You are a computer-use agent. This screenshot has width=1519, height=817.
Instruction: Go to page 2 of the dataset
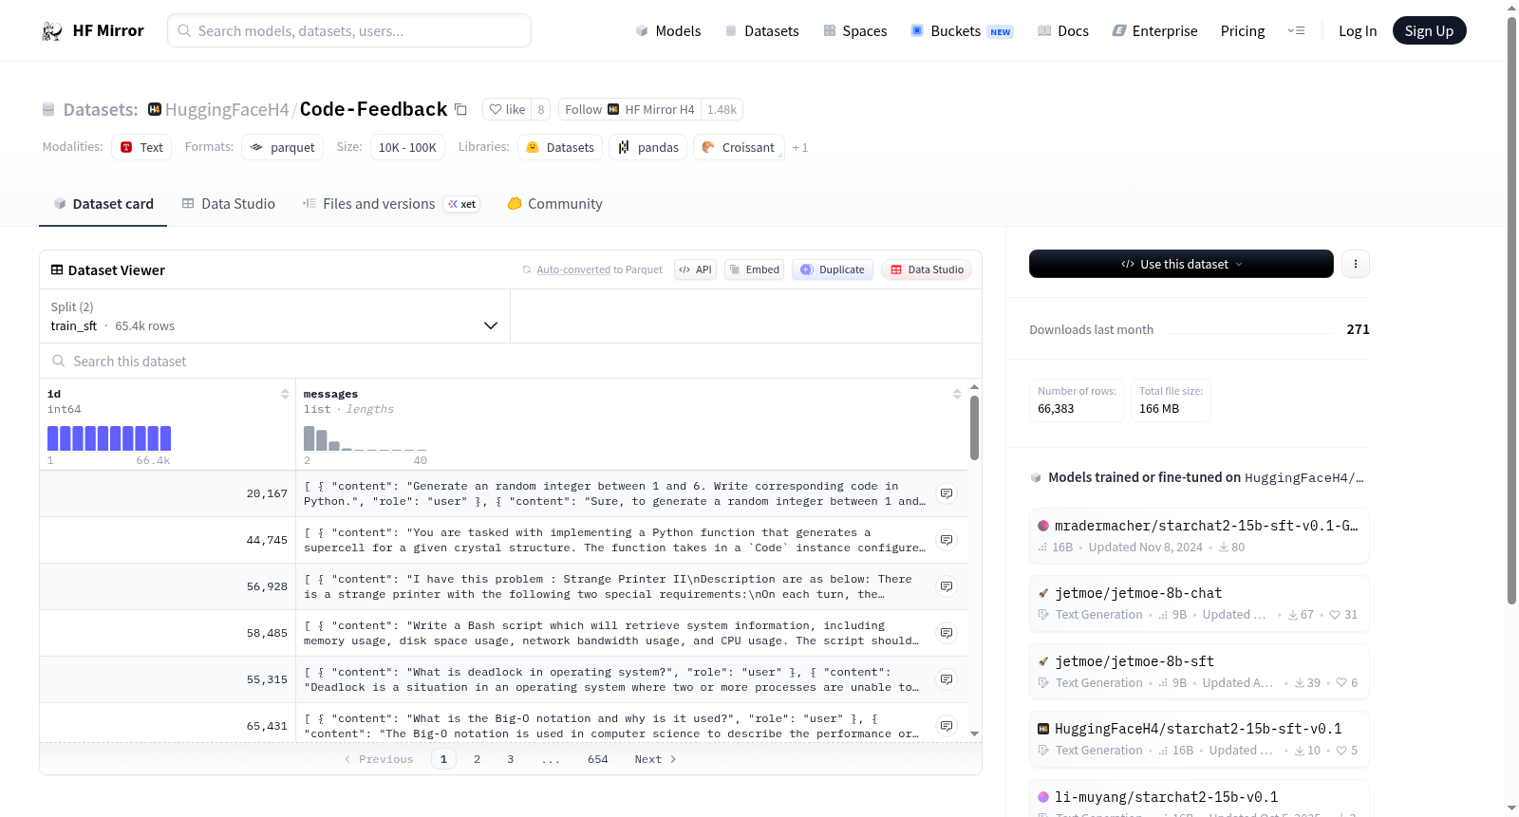[477, 759]
